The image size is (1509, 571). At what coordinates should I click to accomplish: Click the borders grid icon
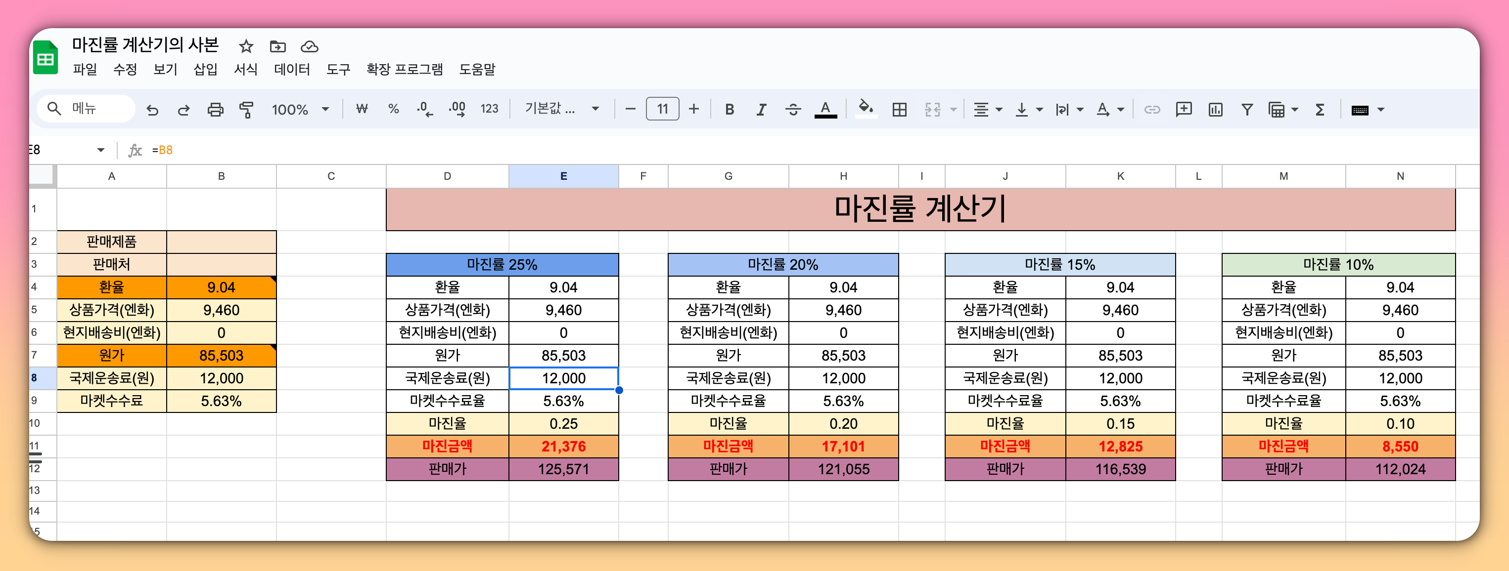(899, 109)
